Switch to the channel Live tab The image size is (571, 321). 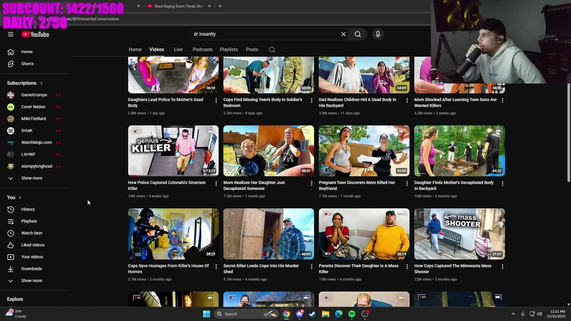178,49
